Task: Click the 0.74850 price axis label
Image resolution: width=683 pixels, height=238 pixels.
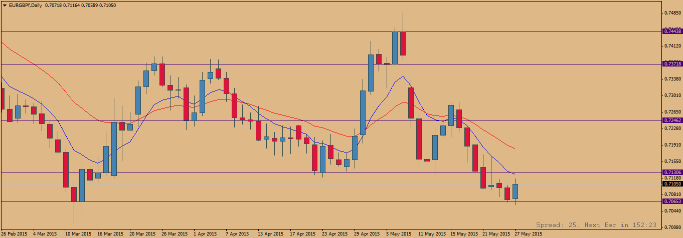Action: pos(672,12)
